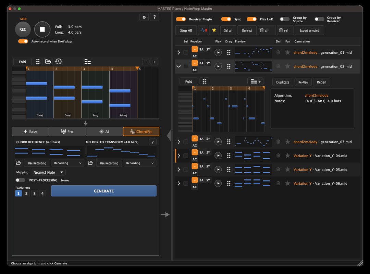The height and width of the screenshot is (274, 370).
Task: Expand the generation_03.mid row
Action: click(x=178, y=142)
